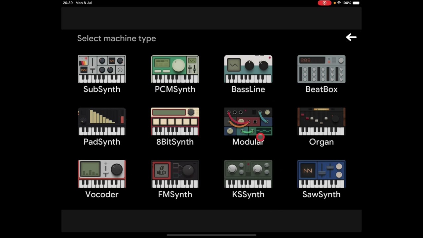
Task: Go back using the white arrow
Action: (x=351, y=37)
